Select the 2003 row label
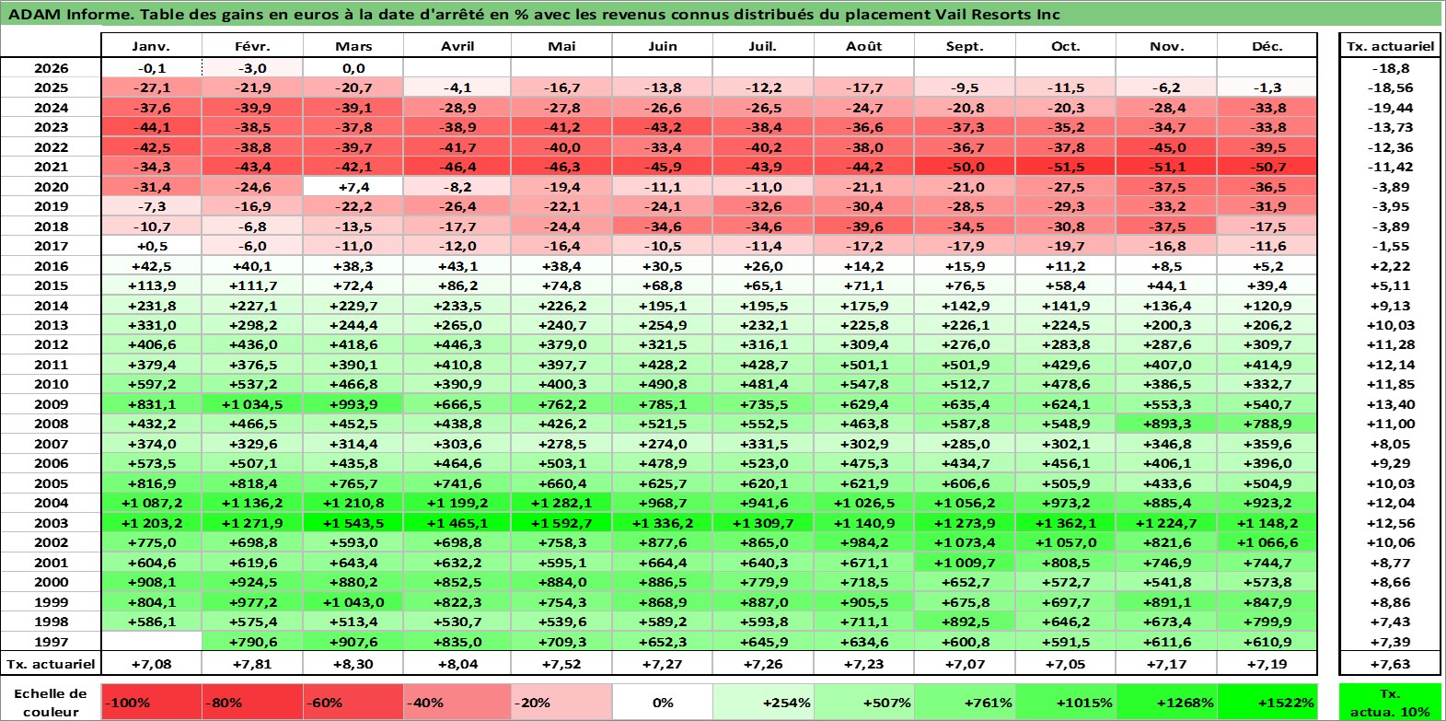 click(51, 523)
